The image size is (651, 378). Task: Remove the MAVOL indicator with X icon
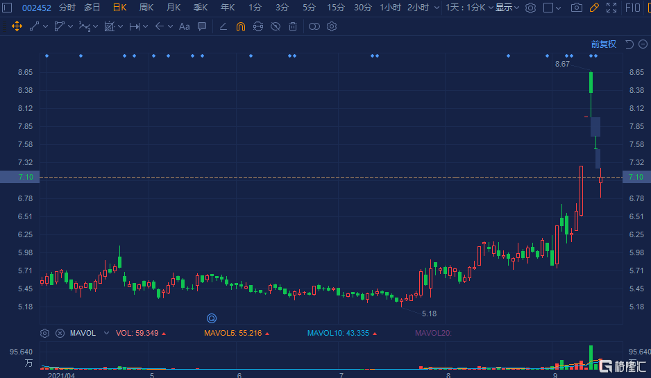click(x=60, y=333)
